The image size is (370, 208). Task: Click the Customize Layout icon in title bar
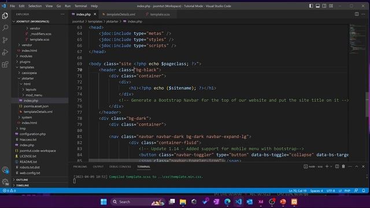click(x=331, y=6)
